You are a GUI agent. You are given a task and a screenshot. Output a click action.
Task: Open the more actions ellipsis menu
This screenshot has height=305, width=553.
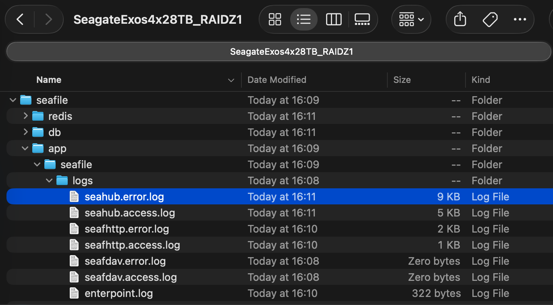(x=520, y=19)
